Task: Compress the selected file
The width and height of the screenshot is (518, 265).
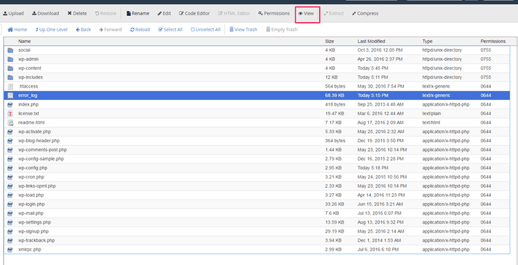Action: 365,14
